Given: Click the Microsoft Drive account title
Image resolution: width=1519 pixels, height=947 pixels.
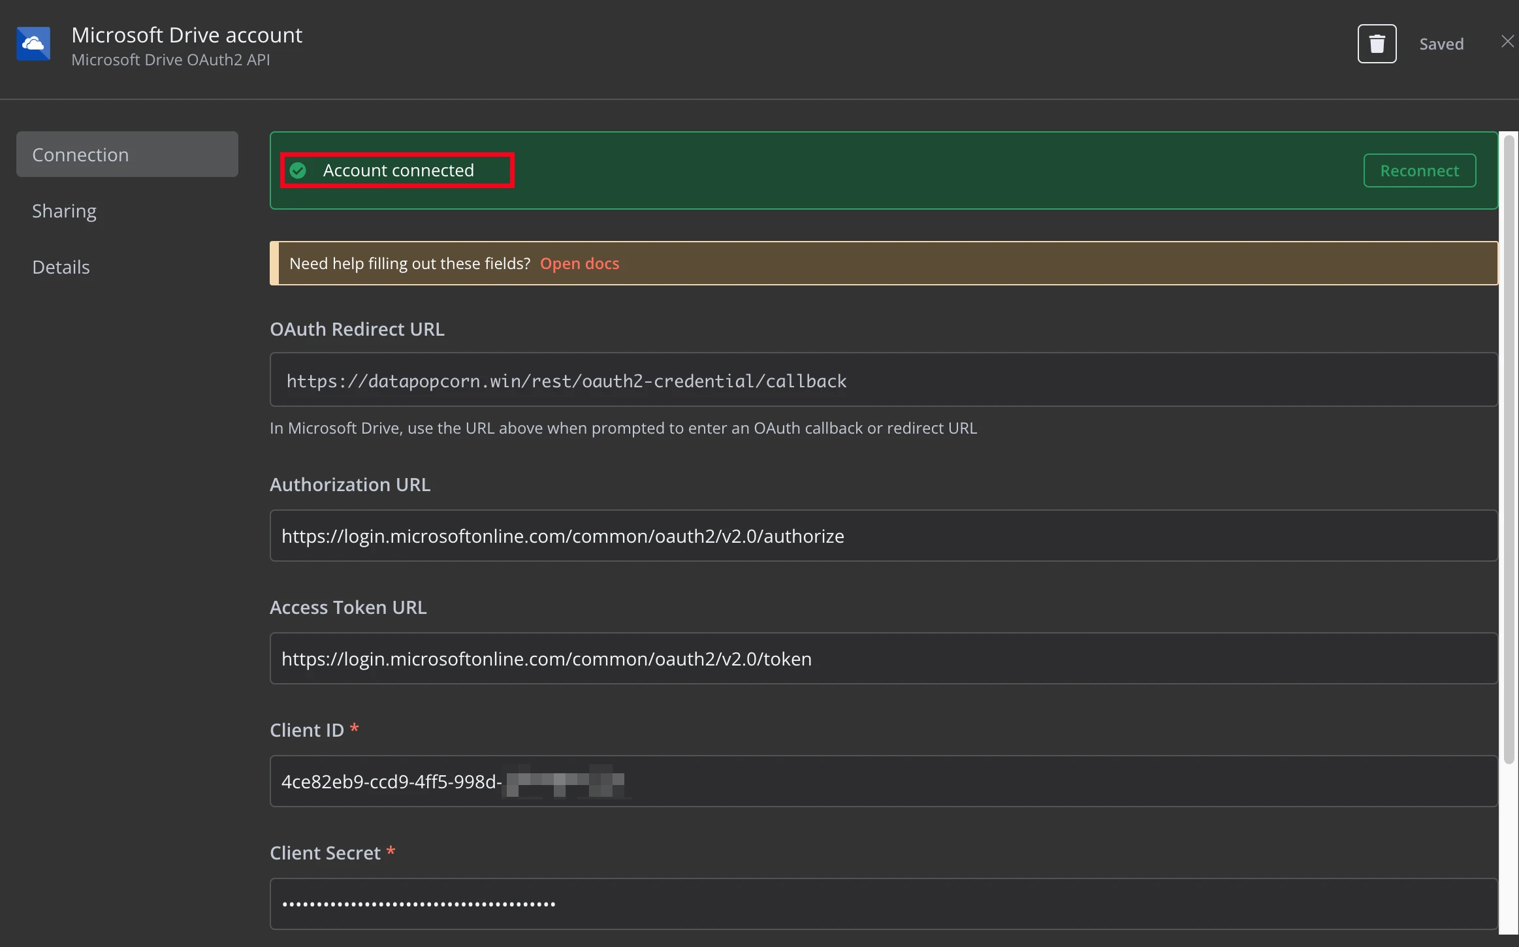Looking at the screenshot, I should pos(187,35).
